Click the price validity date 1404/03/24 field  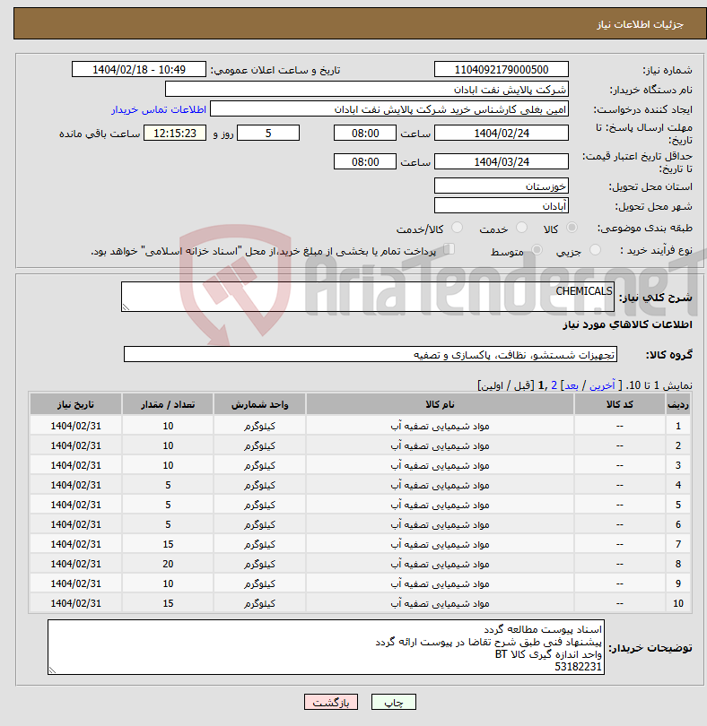click(502, 162)
